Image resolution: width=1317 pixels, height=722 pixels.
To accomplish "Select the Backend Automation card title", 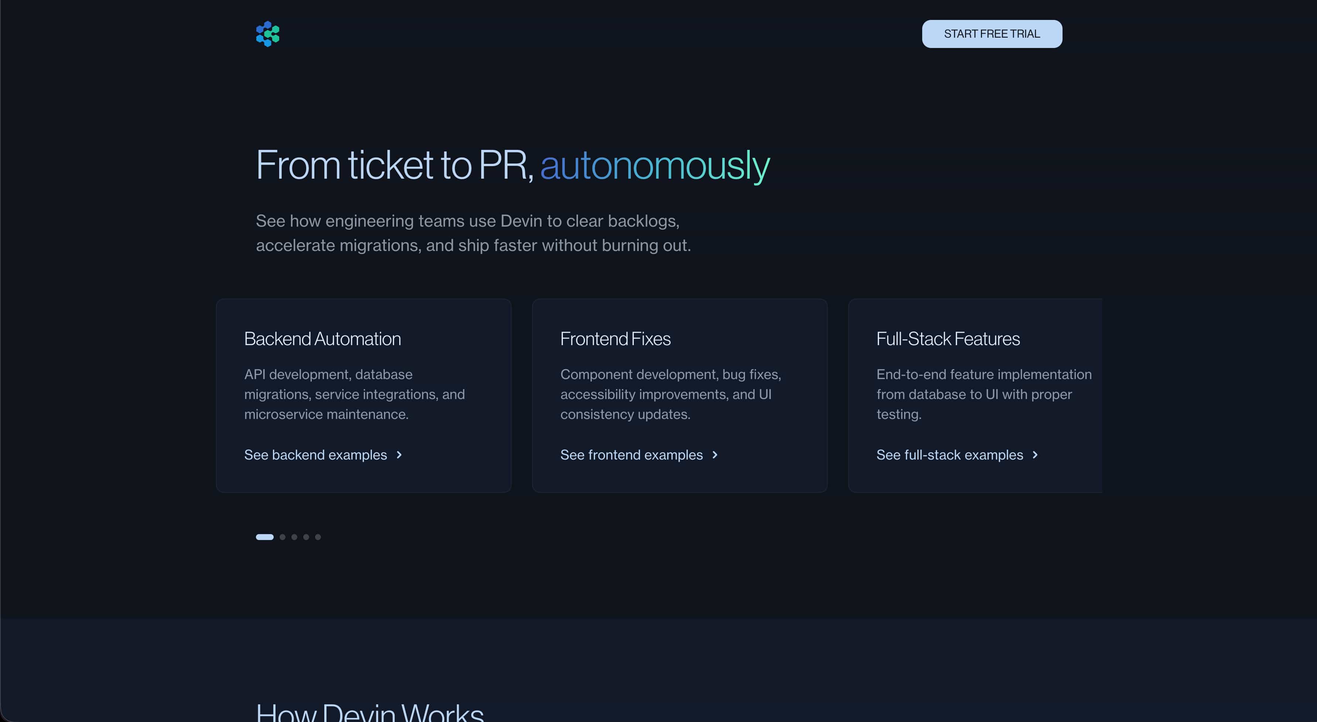I will pos(322,339).
